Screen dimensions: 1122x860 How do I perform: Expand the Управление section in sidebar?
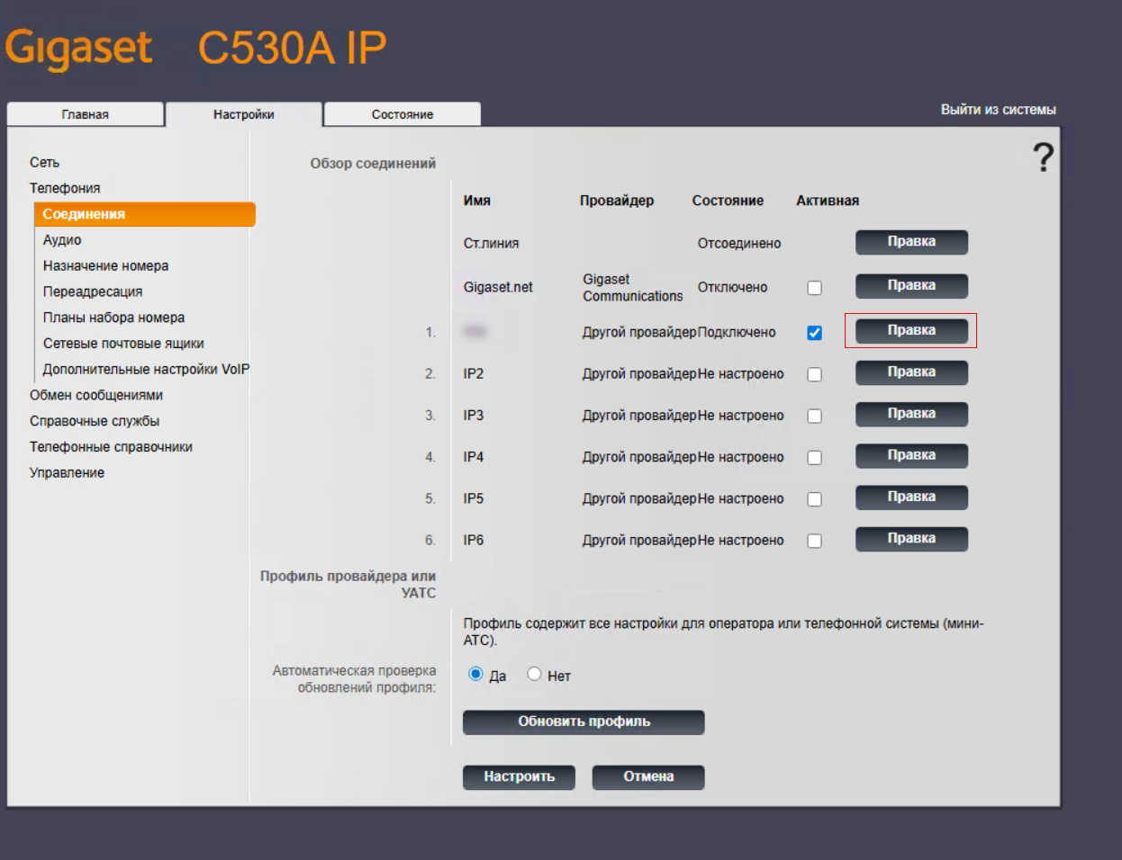(67, 473)
